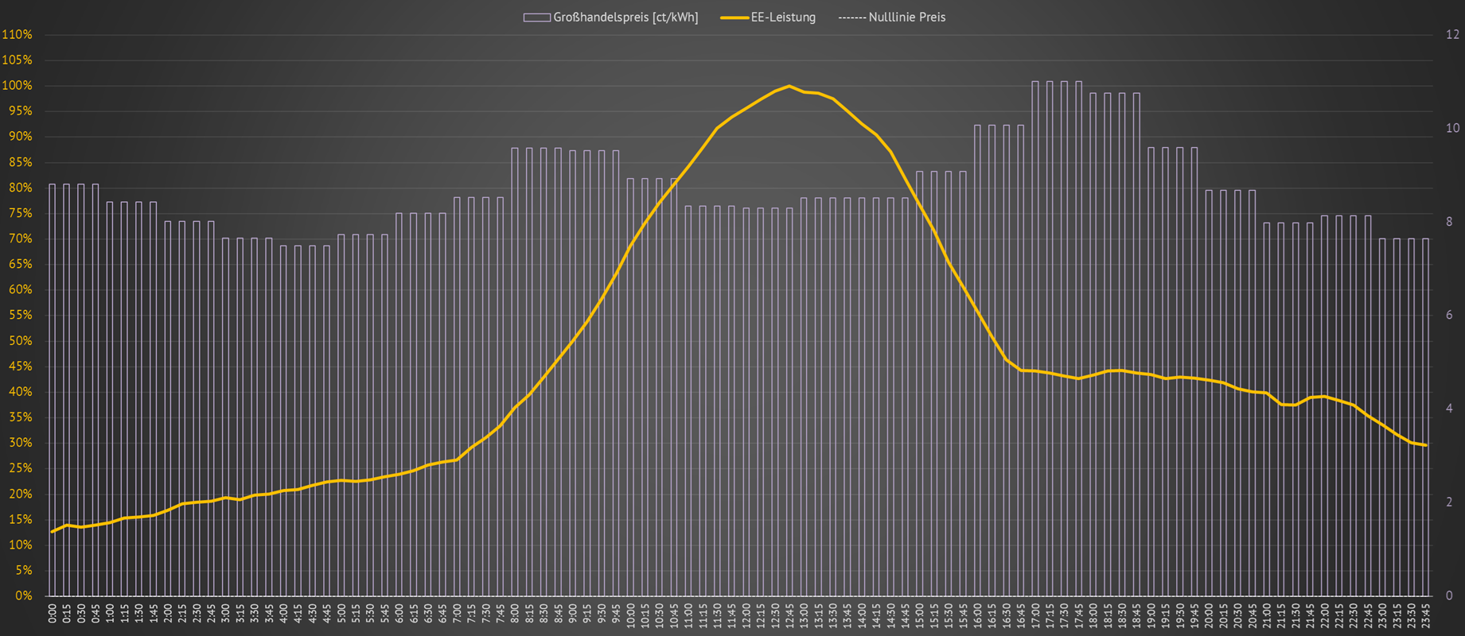Screen dimensions: 1465x636
Task: Click the yellow EE-Leistung legend line marker
Action: pos(734,17)
